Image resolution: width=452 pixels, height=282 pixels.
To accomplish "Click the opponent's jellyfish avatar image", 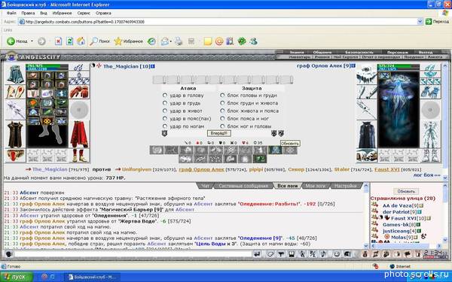I will click(399, 109).
